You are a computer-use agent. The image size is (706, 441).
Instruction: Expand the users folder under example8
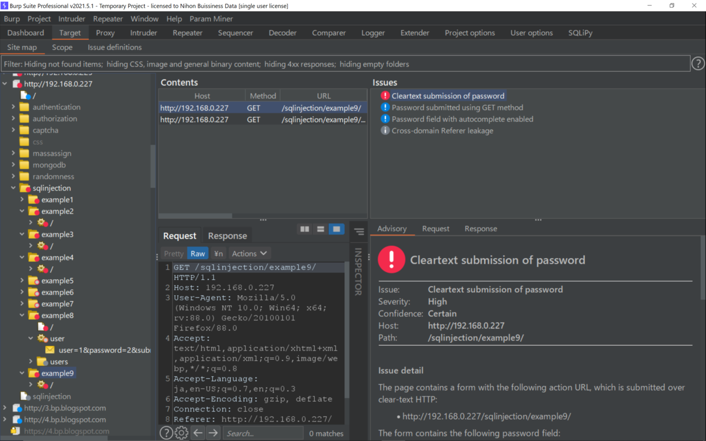pos(31,362)
